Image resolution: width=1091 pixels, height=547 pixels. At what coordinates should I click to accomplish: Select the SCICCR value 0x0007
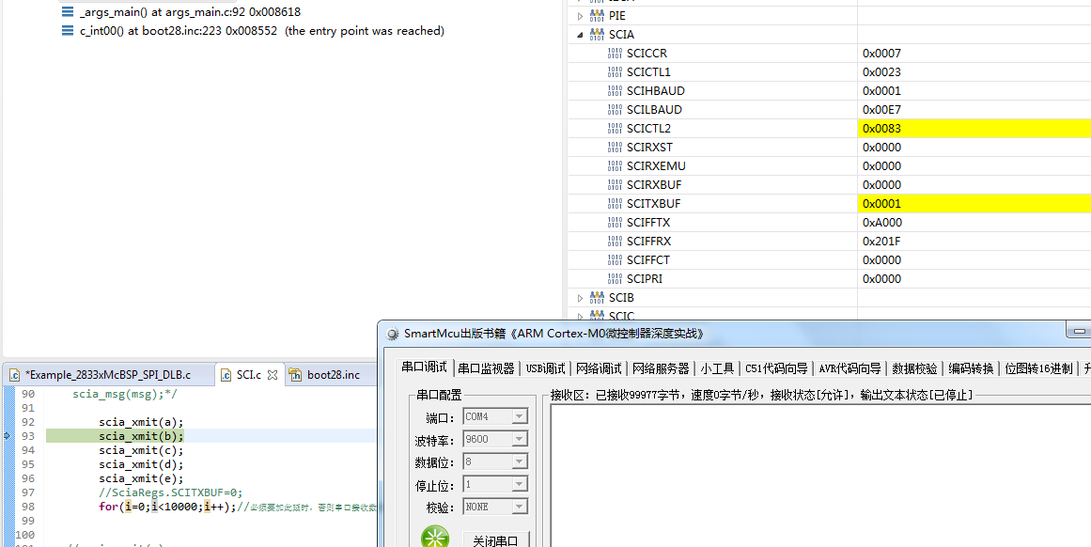click(881, 53)
